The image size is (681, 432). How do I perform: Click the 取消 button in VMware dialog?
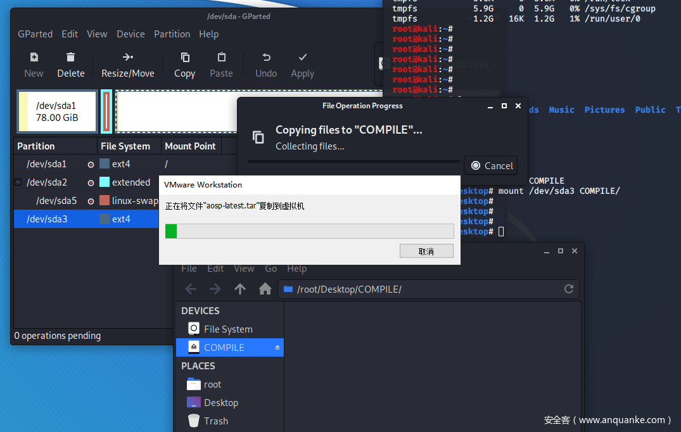point(426,251)
